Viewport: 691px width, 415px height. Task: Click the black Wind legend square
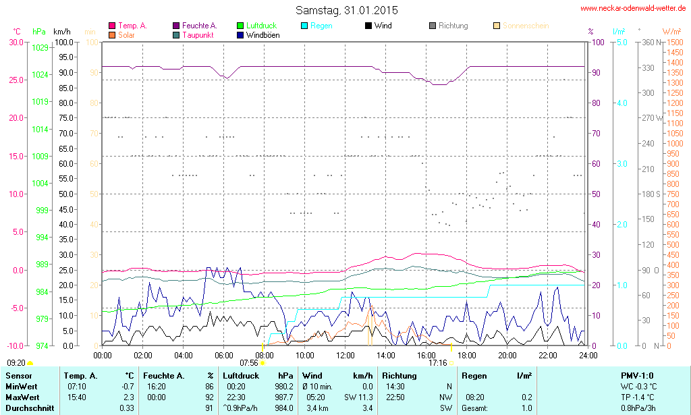(x=368, y=26)
